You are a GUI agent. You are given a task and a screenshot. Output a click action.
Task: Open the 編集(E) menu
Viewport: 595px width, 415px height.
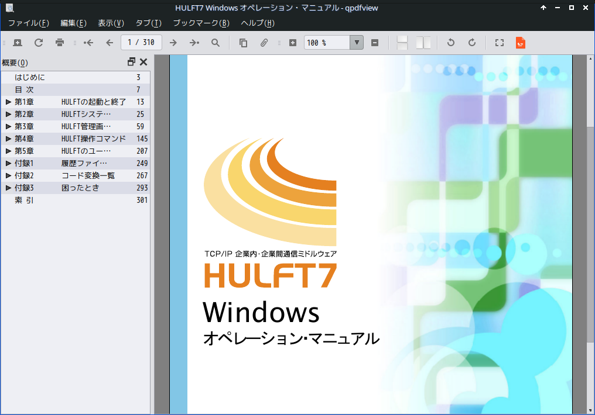point(74,23)
